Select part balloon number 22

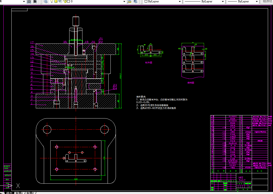pos(101,42)
